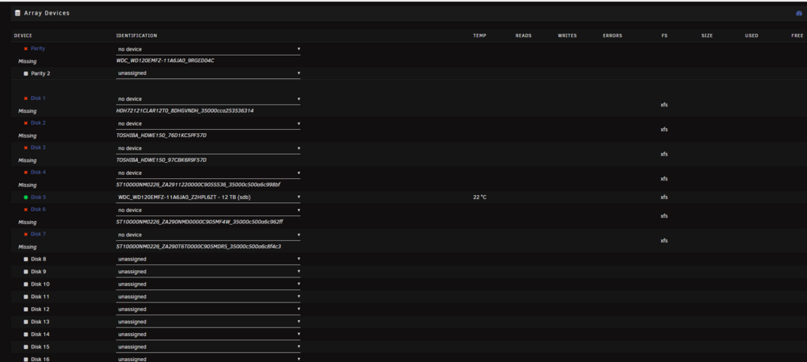Click the white status square for Disk 14
This screenshot has height=362, width=807.
coord(26,335)
